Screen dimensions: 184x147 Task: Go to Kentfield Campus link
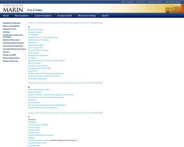155,2
